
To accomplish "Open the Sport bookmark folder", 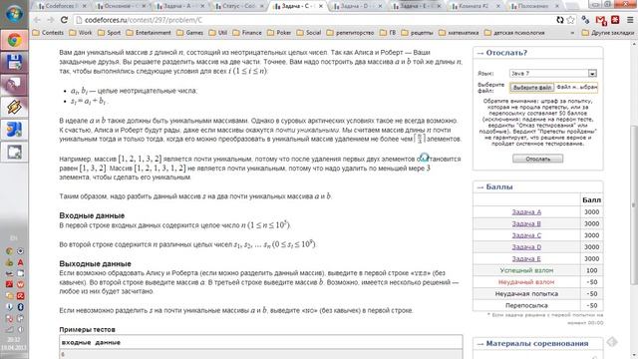I will click(109, 33).
